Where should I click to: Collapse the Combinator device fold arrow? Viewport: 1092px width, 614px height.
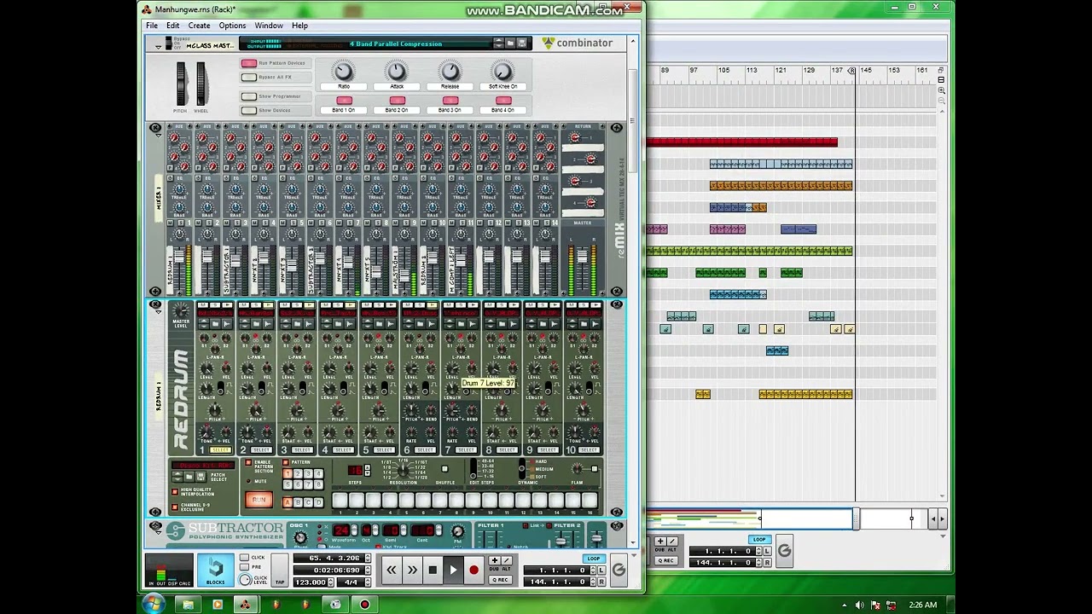[x=159, y=47]
